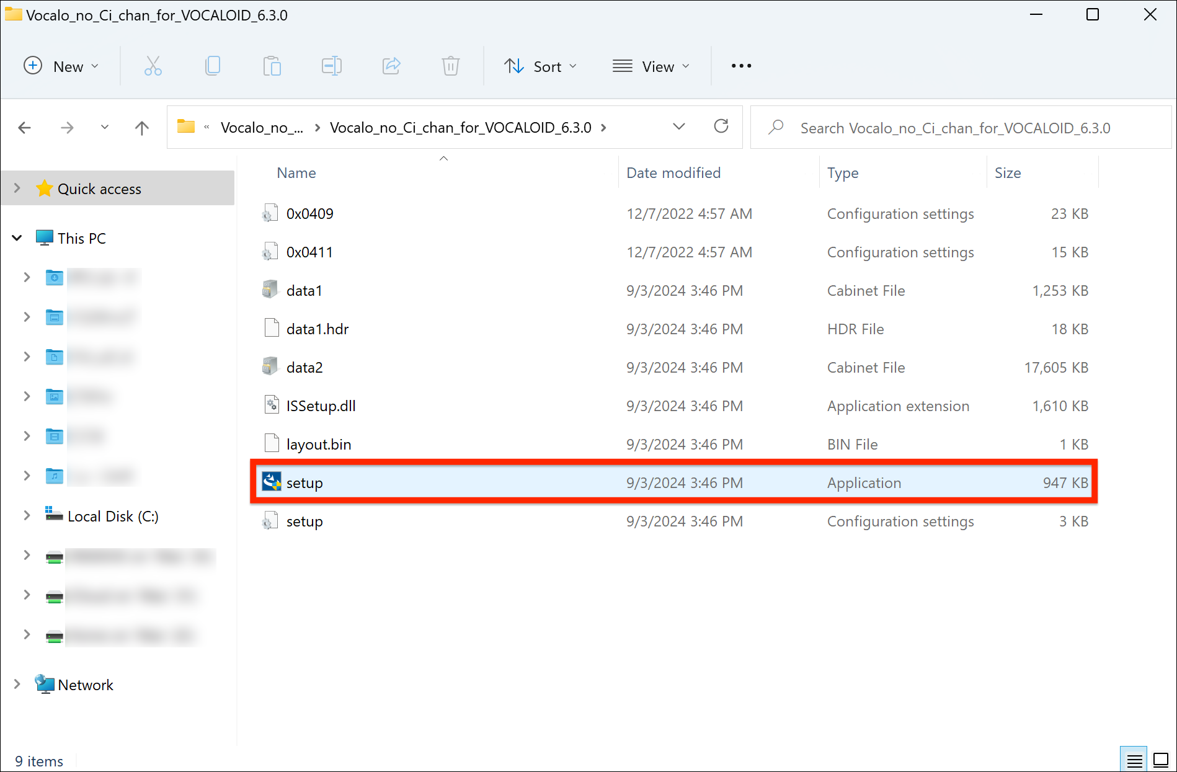The image size is (1177, 772).
Task: Click the Back navigation arrow
Action: pyautogui.click(x=24, y=127)
